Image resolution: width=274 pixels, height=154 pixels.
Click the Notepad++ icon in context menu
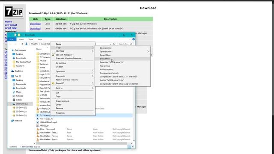coord(53,55)
